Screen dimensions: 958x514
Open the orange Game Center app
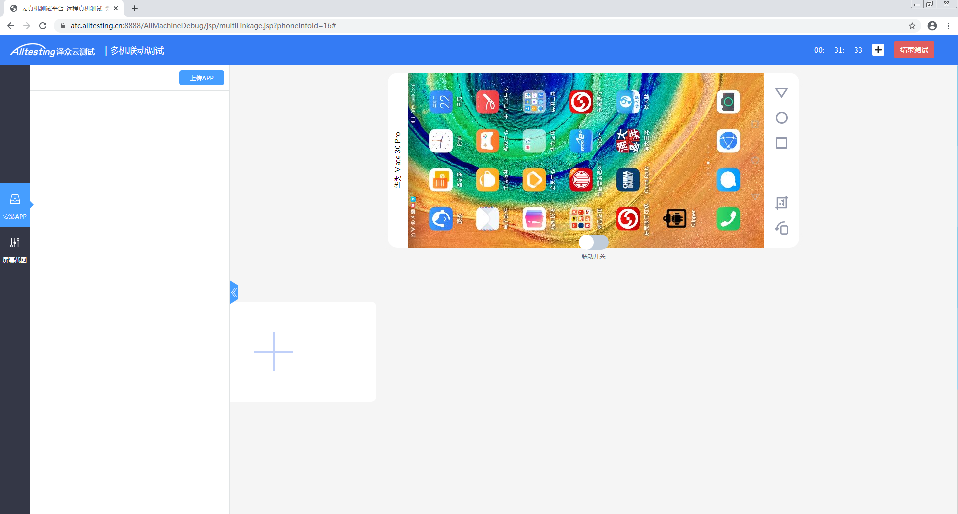(487, 141)
